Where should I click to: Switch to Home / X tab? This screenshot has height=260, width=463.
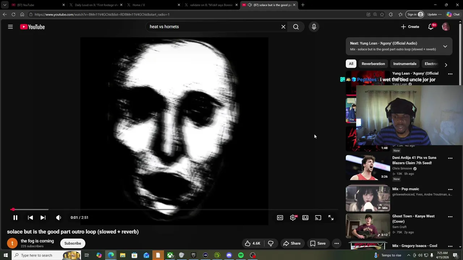tap(153, 5)
